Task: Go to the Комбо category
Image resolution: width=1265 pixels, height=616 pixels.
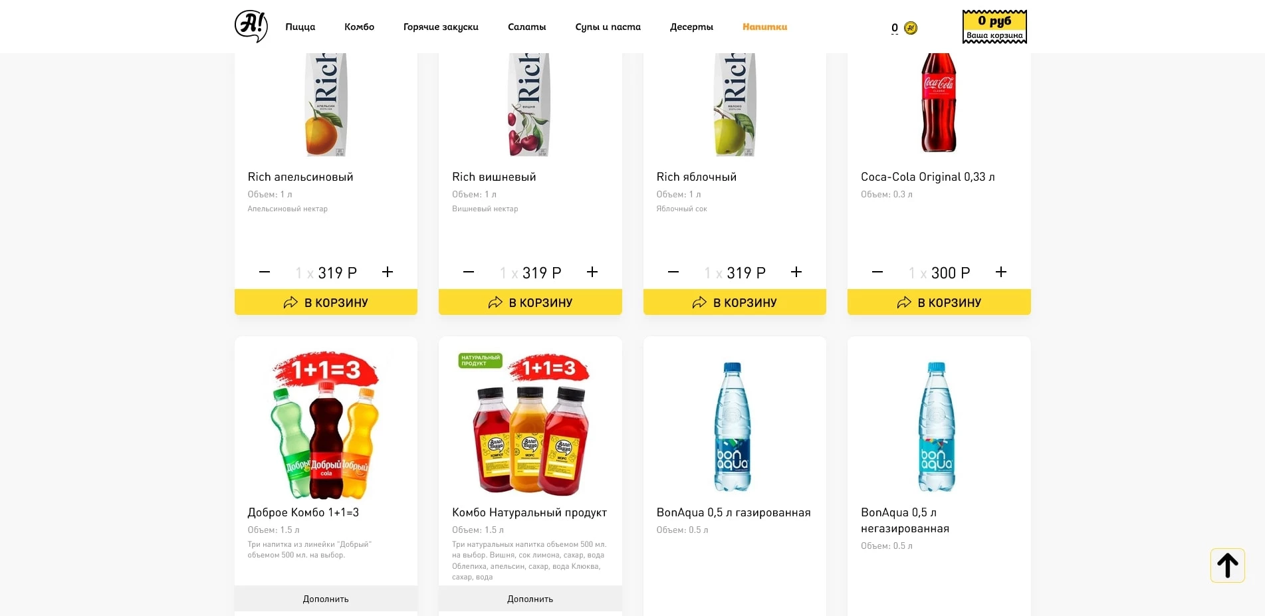Action: point(359,27)
